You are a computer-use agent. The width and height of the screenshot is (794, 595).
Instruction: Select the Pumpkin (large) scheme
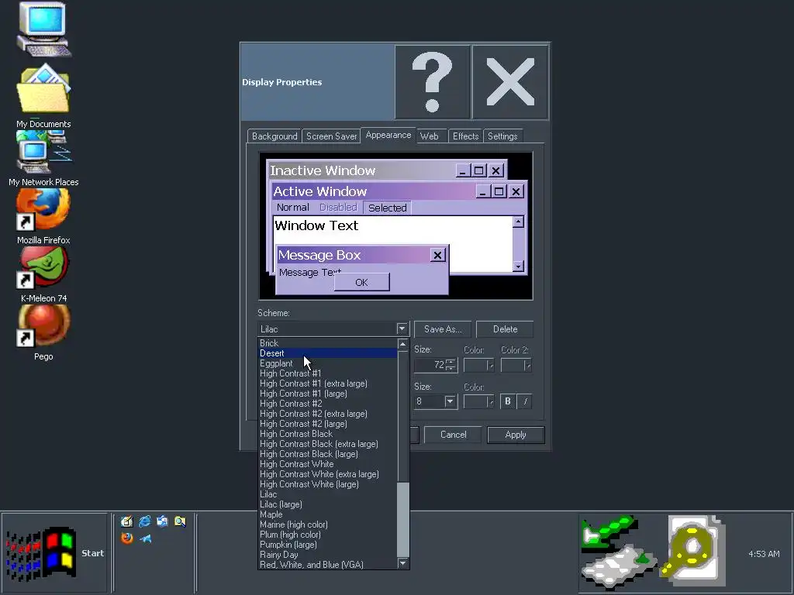pyautogui.click(x=328, y=545)
